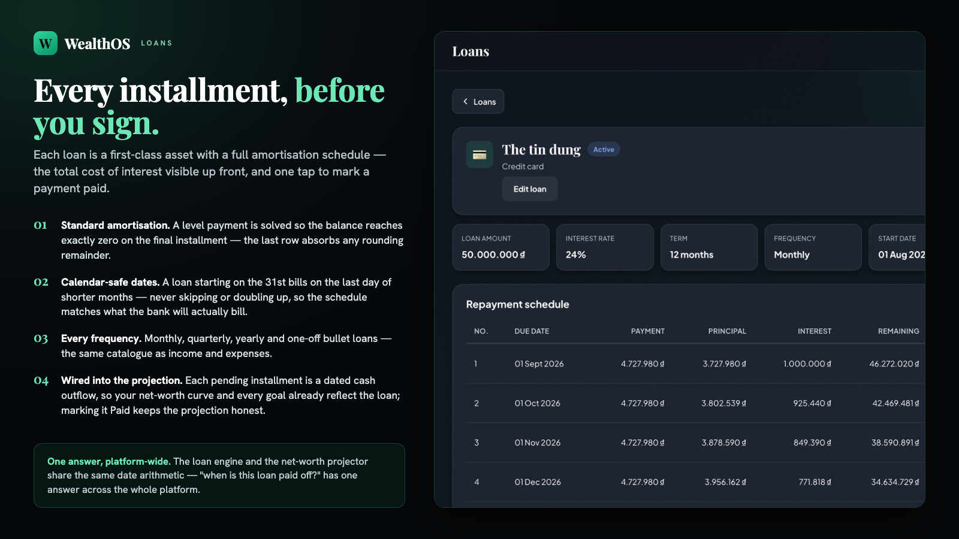Viewport: 959px width, 539px height.
Task: Select the Loan Amount card
Action: (500, 247)
